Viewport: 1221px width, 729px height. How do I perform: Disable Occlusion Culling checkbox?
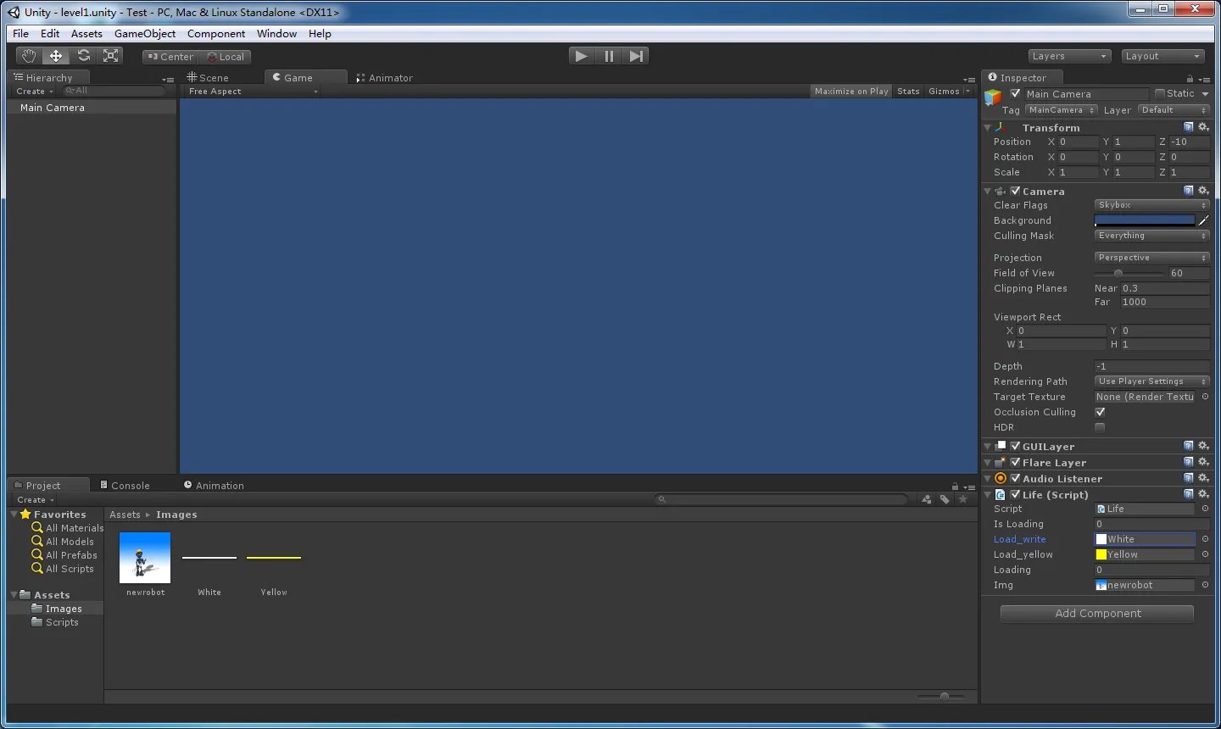pyautogui.click(x=1100, y=412)
